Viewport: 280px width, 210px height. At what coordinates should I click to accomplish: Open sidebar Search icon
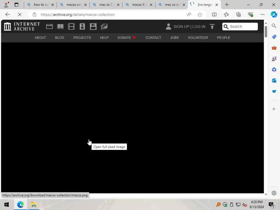(x=274, y=26)
